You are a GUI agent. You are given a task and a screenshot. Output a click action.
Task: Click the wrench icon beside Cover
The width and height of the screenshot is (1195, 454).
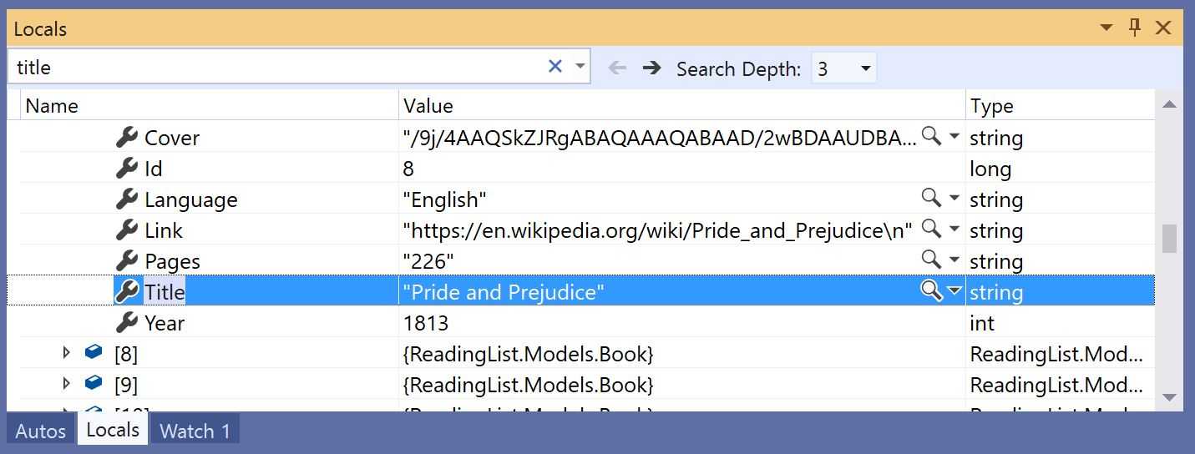(x=126, y=138)
